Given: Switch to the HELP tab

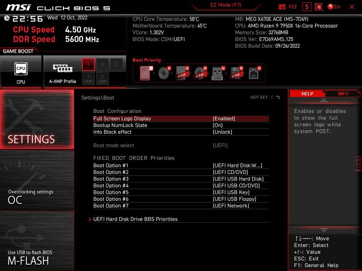Looking at the screenshot, I should tap(307, 94).
